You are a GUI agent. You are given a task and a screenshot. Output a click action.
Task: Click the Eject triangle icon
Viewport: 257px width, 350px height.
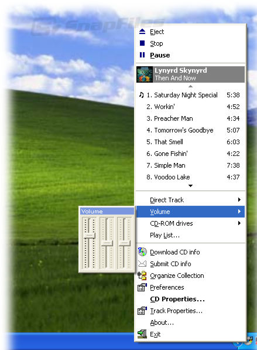coord(142,32)
